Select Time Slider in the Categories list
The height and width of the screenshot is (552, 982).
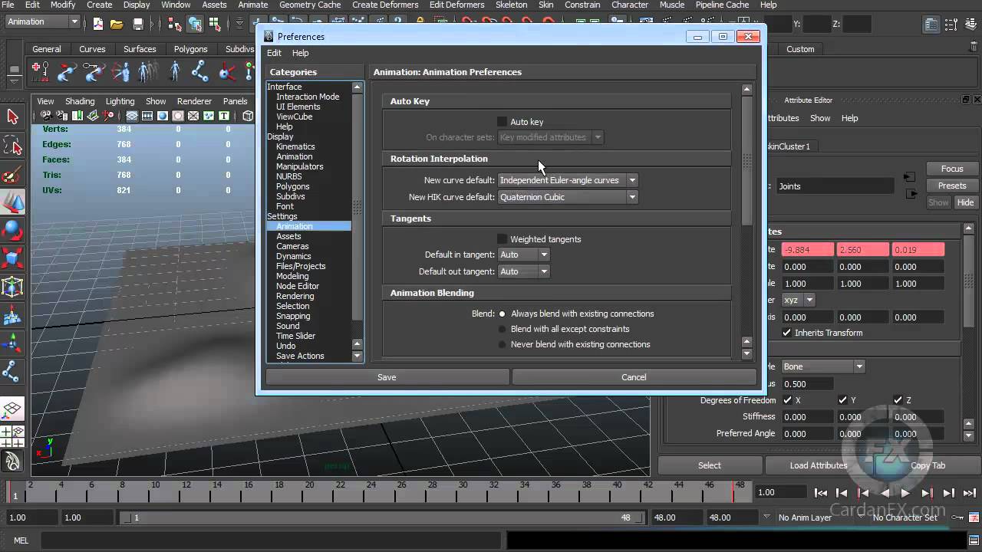click(295, 336)
